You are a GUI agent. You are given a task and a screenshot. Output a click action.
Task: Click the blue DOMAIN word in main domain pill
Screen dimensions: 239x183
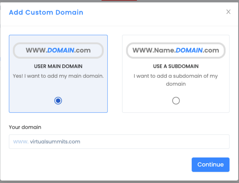61,50
